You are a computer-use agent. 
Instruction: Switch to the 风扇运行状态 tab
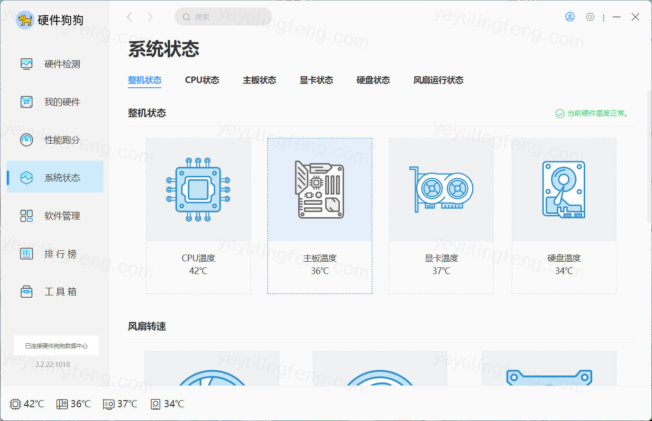pyautogui.click(x=439, y=80)
